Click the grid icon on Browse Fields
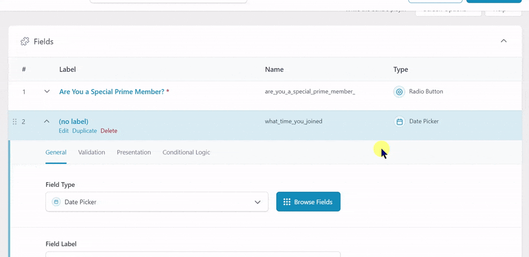The image size is (529, 257). click(287, 202)
